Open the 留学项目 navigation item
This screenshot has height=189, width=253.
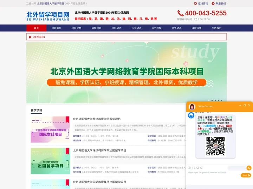coord(96,28)
